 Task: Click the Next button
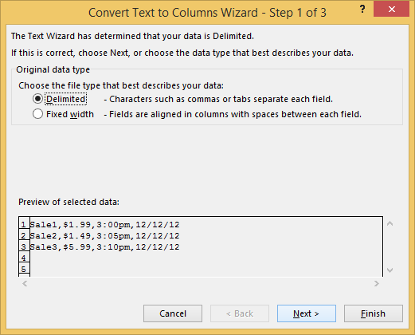(307, 313)
